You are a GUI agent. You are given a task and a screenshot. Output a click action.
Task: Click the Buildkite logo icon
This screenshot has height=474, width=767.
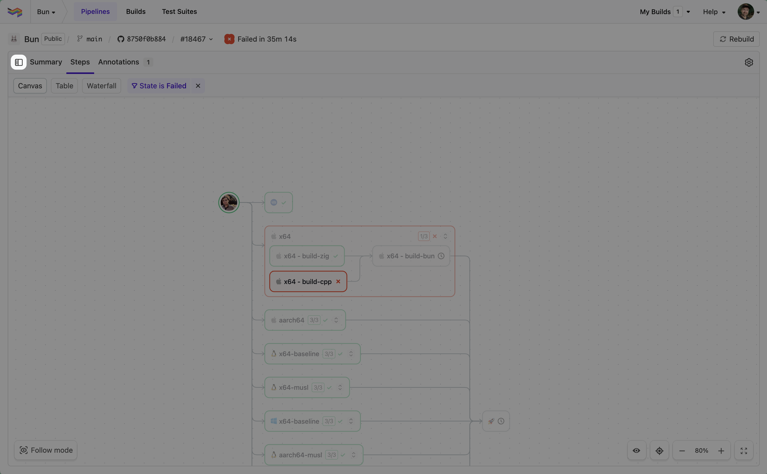pyautogui.click(x=15, y=12)
